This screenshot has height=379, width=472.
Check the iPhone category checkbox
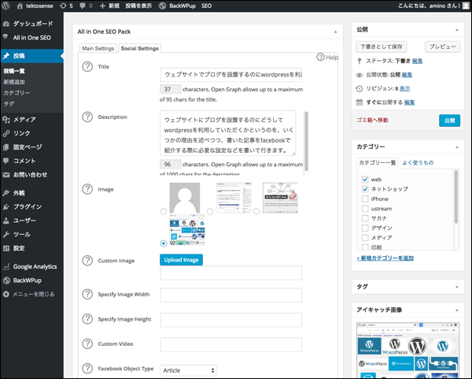(365, 199)
